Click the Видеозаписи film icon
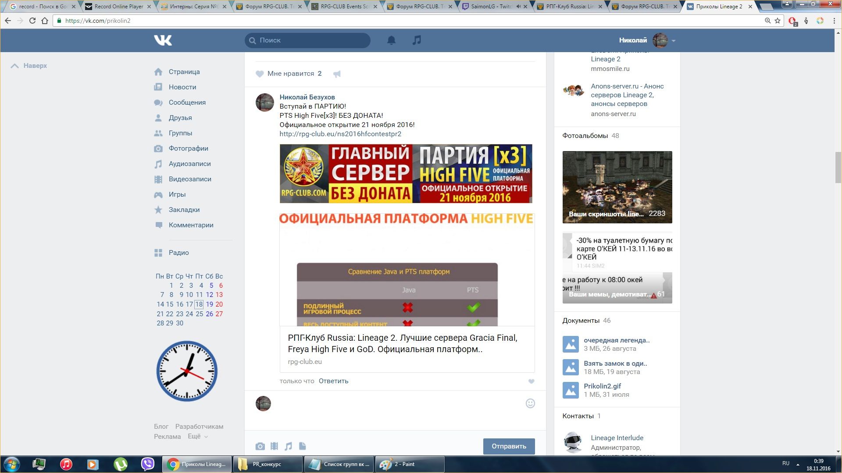This screenshot has height=473, width=842. click(158, 179)
